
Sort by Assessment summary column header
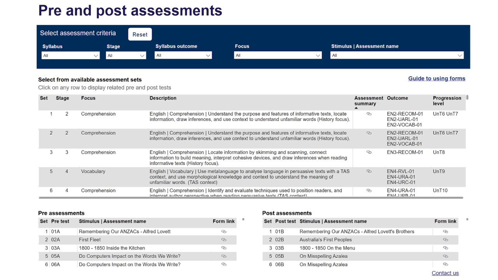click(368, 101)
